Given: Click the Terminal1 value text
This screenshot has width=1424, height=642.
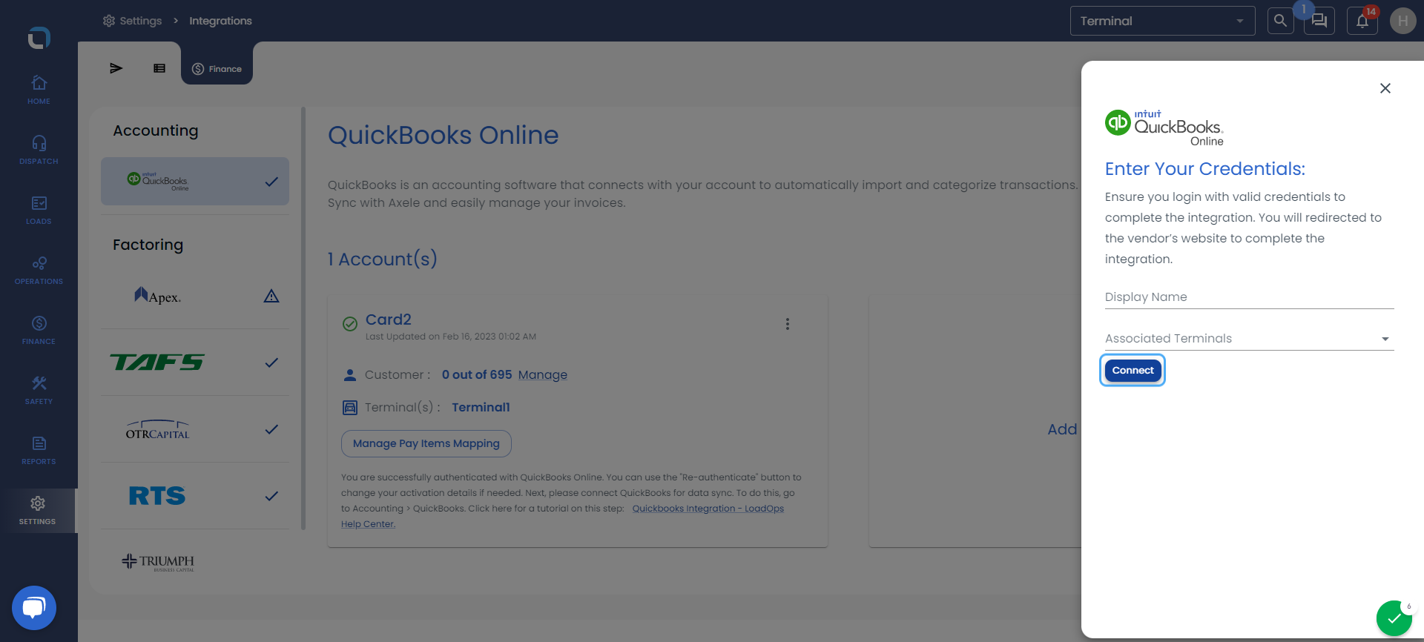Looking at the screenshot, I should pyautogui.click(x=481, y=408).
